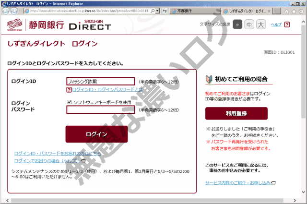
Task: Click the browser Forward arrow button
Action: tap(14, 11)
